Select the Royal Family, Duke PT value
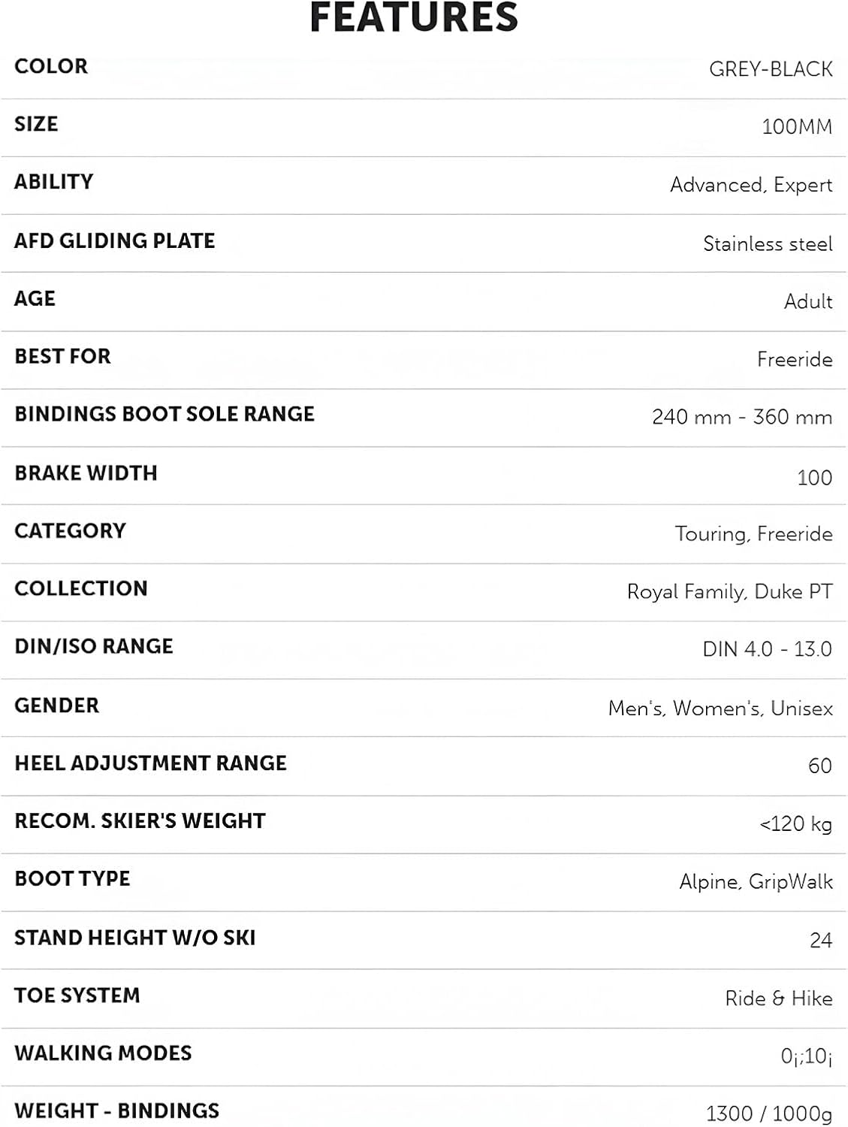 (x=729, y=592)
